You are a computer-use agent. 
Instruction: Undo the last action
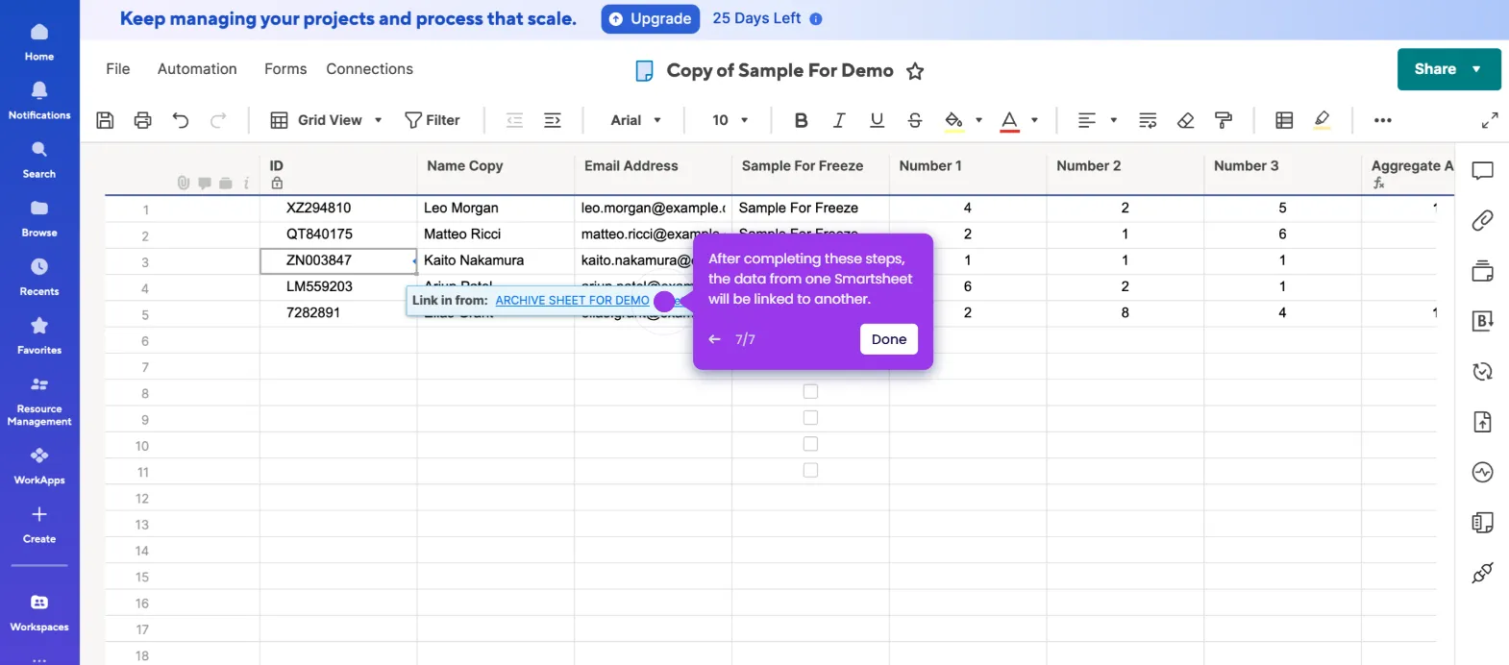(181, 120)
